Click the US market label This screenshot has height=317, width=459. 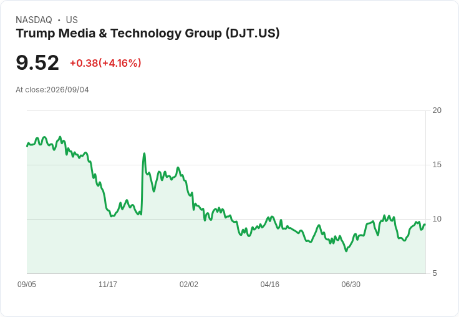tap(72, 20)
